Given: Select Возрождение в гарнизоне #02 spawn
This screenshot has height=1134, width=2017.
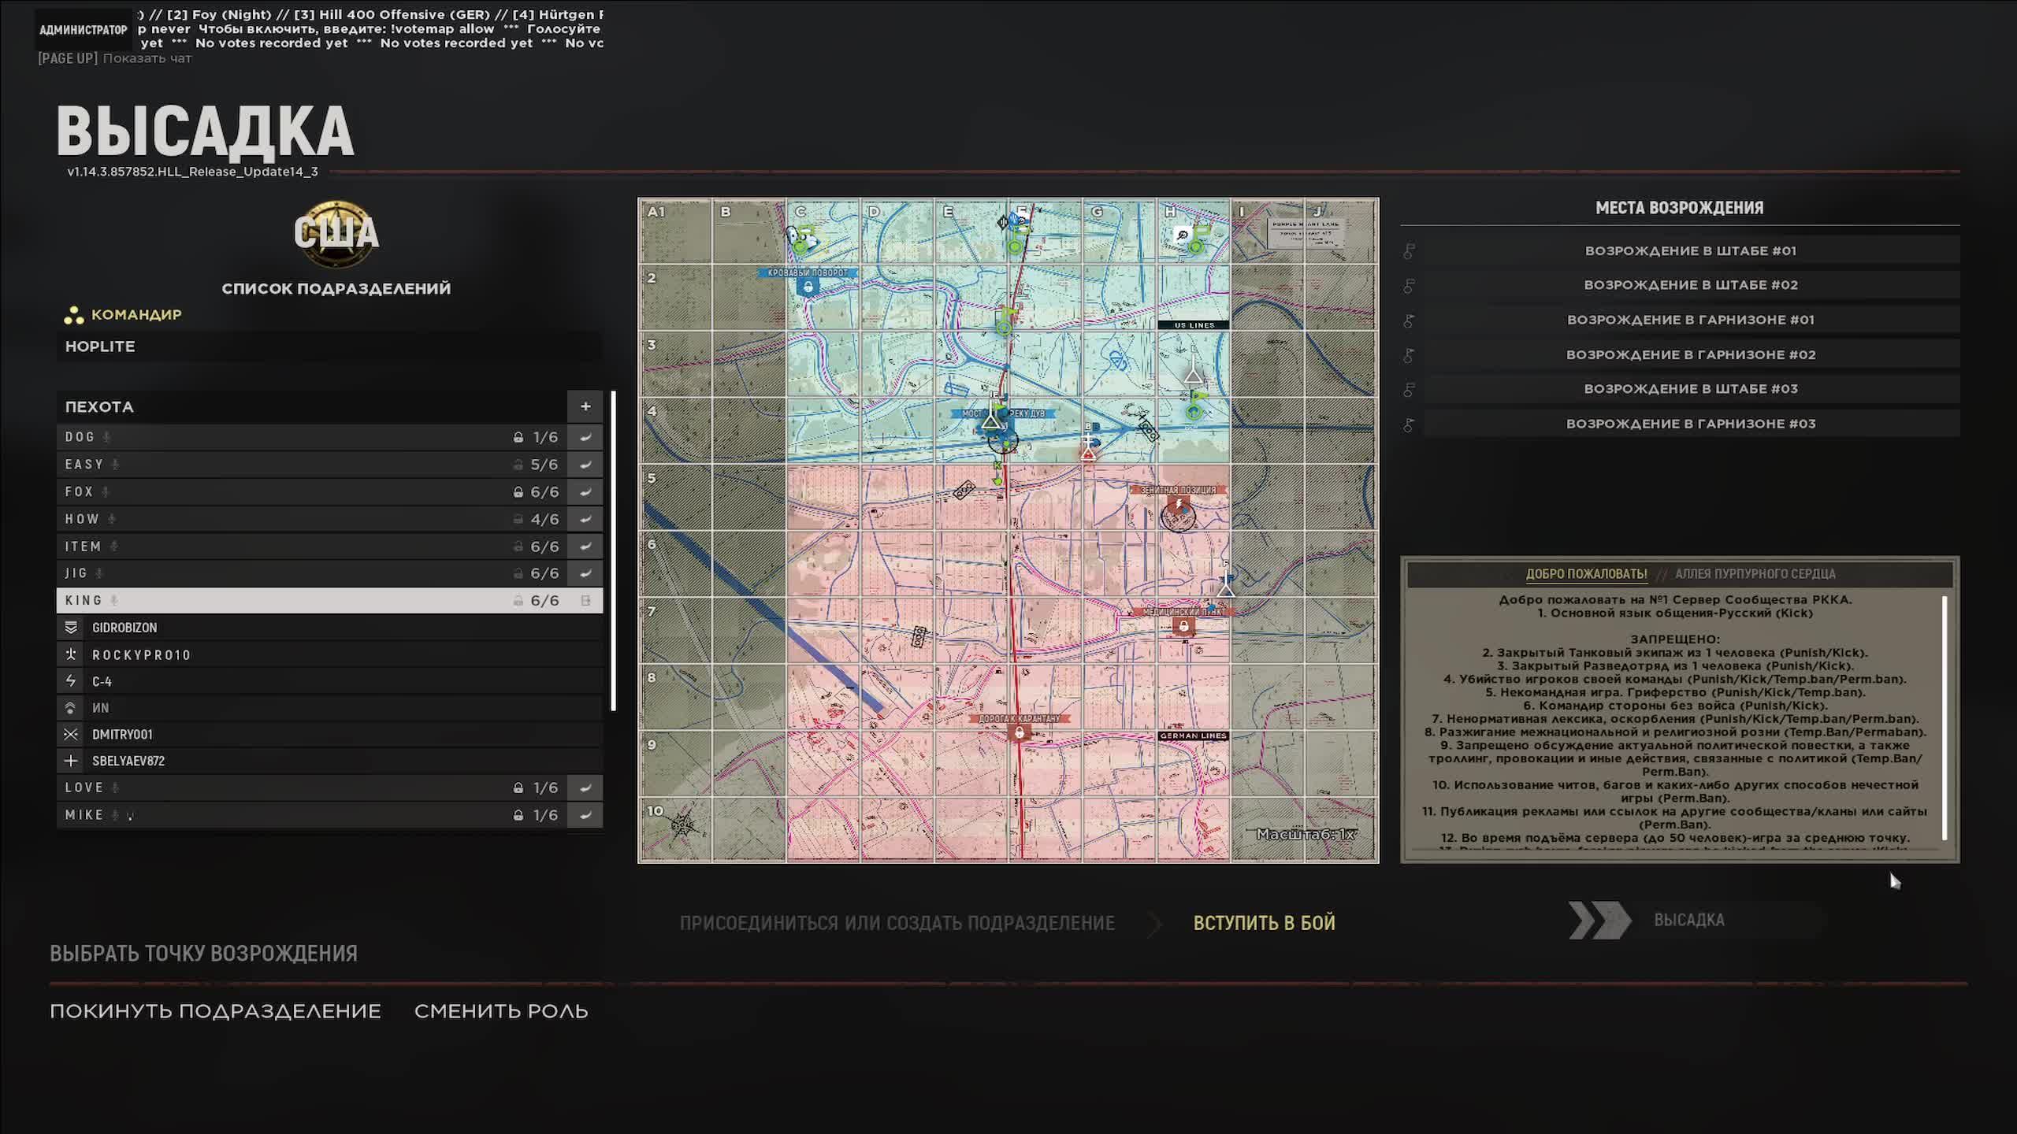Looking at the screenshot, I should (x=1690, y=354).
